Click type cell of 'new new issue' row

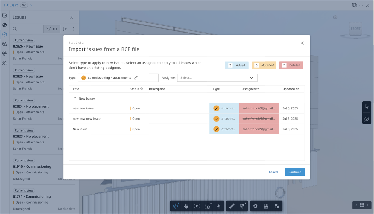(x=224, y=108)
